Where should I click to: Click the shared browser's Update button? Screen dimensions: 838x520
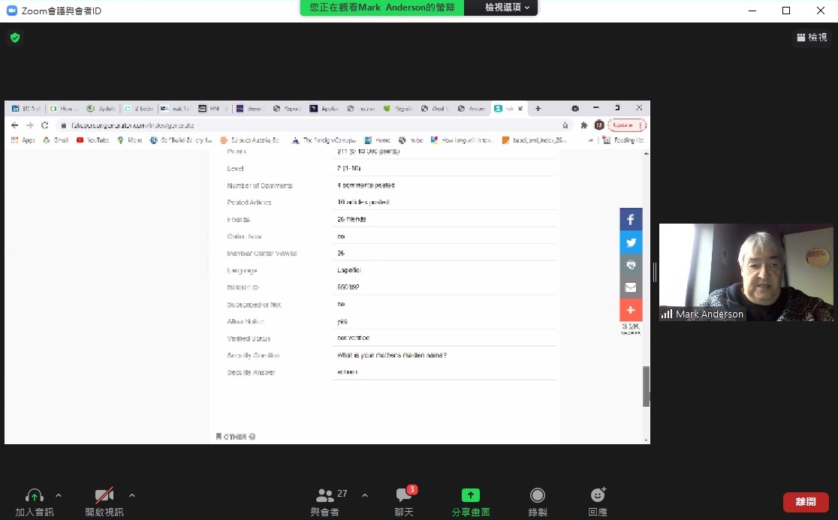point(625,125)
